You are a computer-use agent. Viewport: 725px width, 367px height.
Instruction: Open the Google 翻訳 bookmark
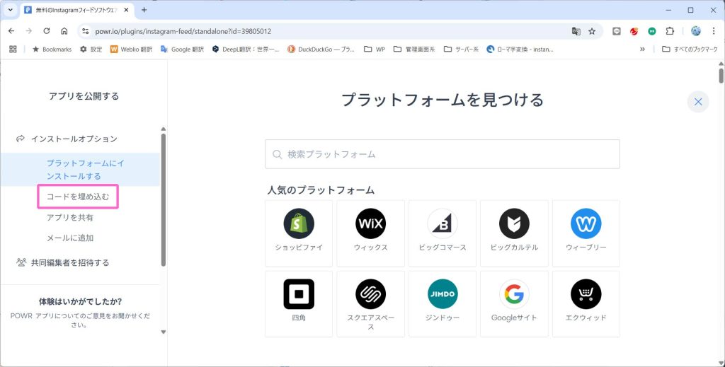182,49
